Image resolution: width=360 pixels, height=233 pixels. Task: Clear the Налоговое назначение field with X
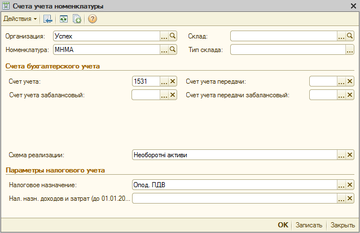pyautogui.click(x=350, y=185)
